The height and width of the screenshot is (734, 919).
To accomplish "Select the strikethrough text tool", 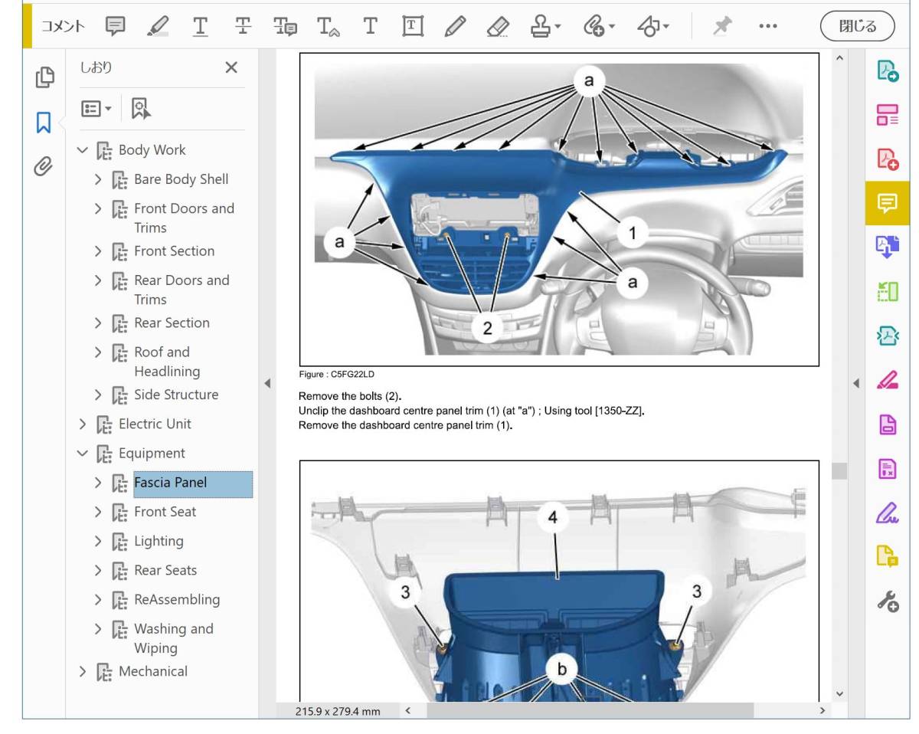I will 242,25.
